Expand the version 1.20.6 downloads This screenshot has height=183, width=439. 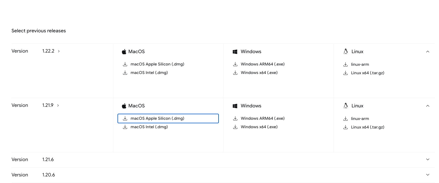428,175
